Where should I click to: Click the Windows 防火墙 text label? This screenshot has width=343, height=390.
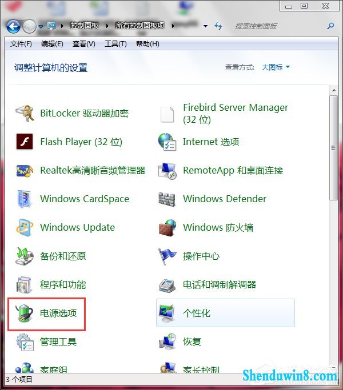[218, 228]
